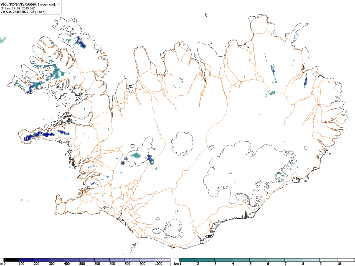Click the 'VT: Sun. 28.09.2025 12Z' valid time
This screenshot has width=355, height=266.
(x=17, y=12)
